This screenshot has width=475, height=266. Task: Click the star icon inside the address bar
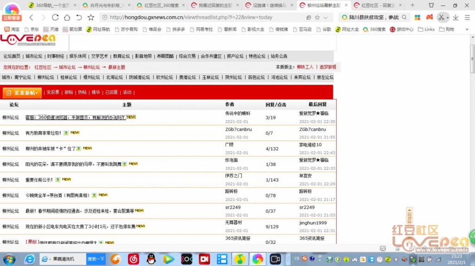317,18
